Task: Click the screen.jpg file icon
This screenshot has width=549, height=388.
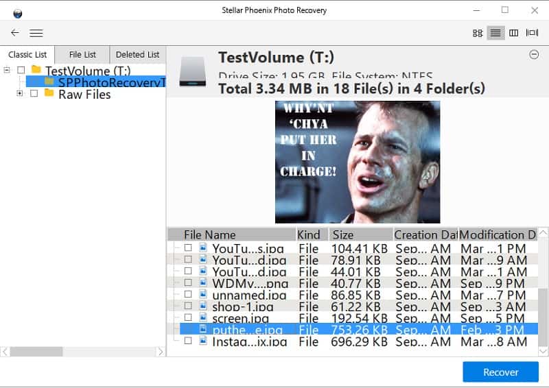Action: click(202, 317)
